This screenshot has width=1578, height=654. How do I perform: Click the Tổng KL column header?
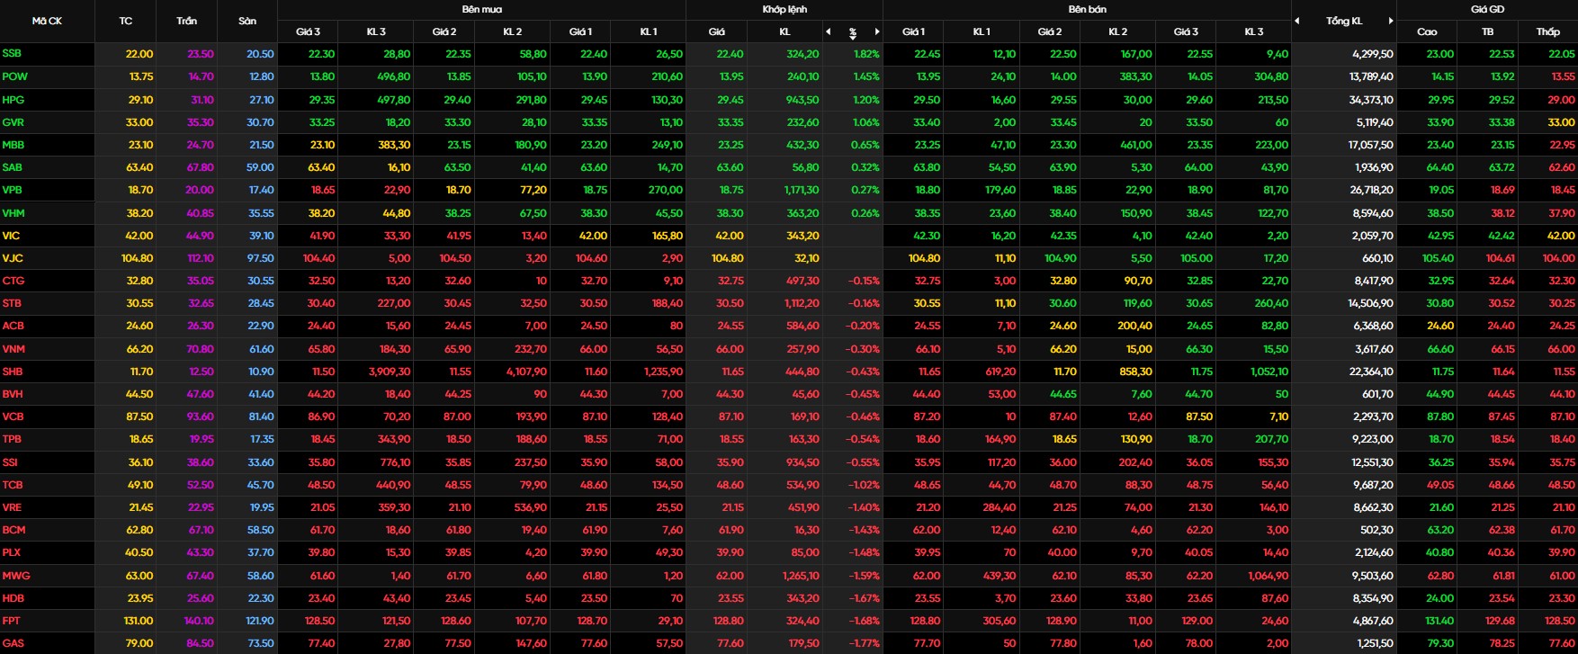point(1344,21)
